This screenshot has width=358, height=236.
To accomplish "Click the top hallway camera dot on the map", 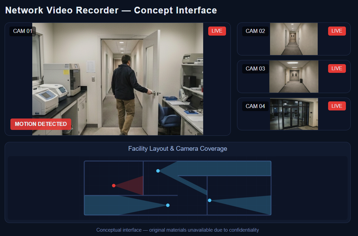I will click(x=158, y=171).
